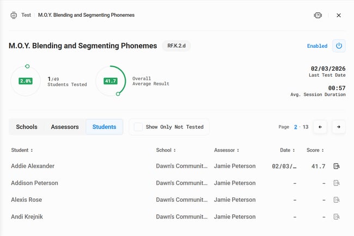This screenshot has width=354, height=236.
Task: Click the help icon in the header
Action: 318,15
